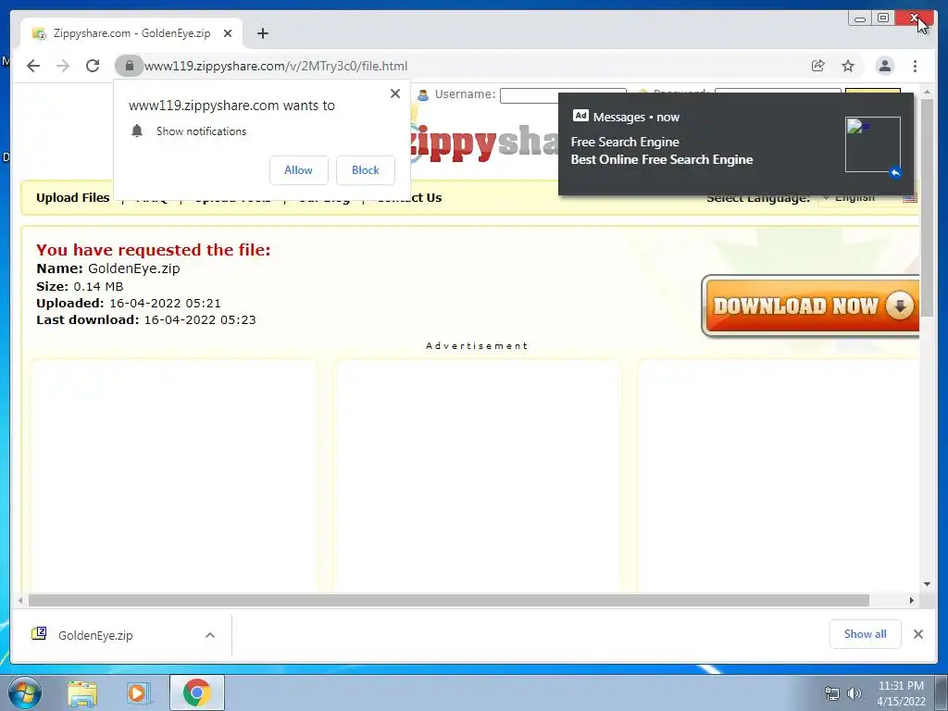Viewport: 948px width, 711px height.
Task: Reload the Zippyshare page
Action: [93, 66]
